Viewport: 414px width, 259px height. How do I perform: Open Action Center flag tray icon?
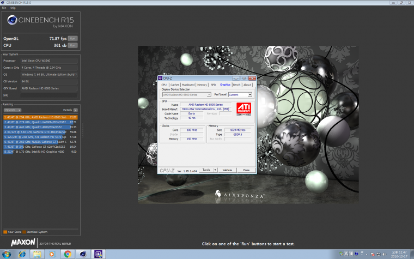tap(373, 255)
